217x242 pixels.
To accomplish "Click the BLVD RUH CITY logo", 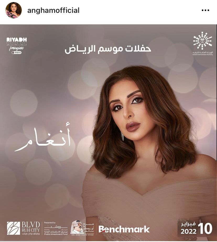I will click(23, 228).
